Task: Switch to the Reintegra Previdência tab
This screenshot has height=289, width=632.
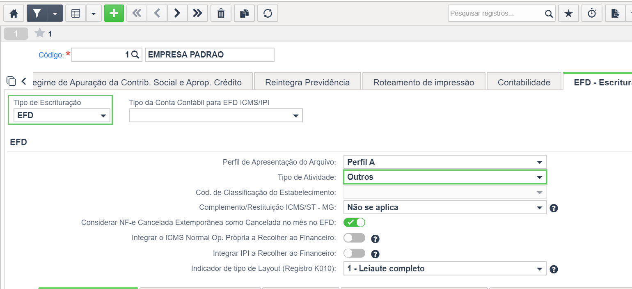Action: pyautogui.click(x=307, y=82)
